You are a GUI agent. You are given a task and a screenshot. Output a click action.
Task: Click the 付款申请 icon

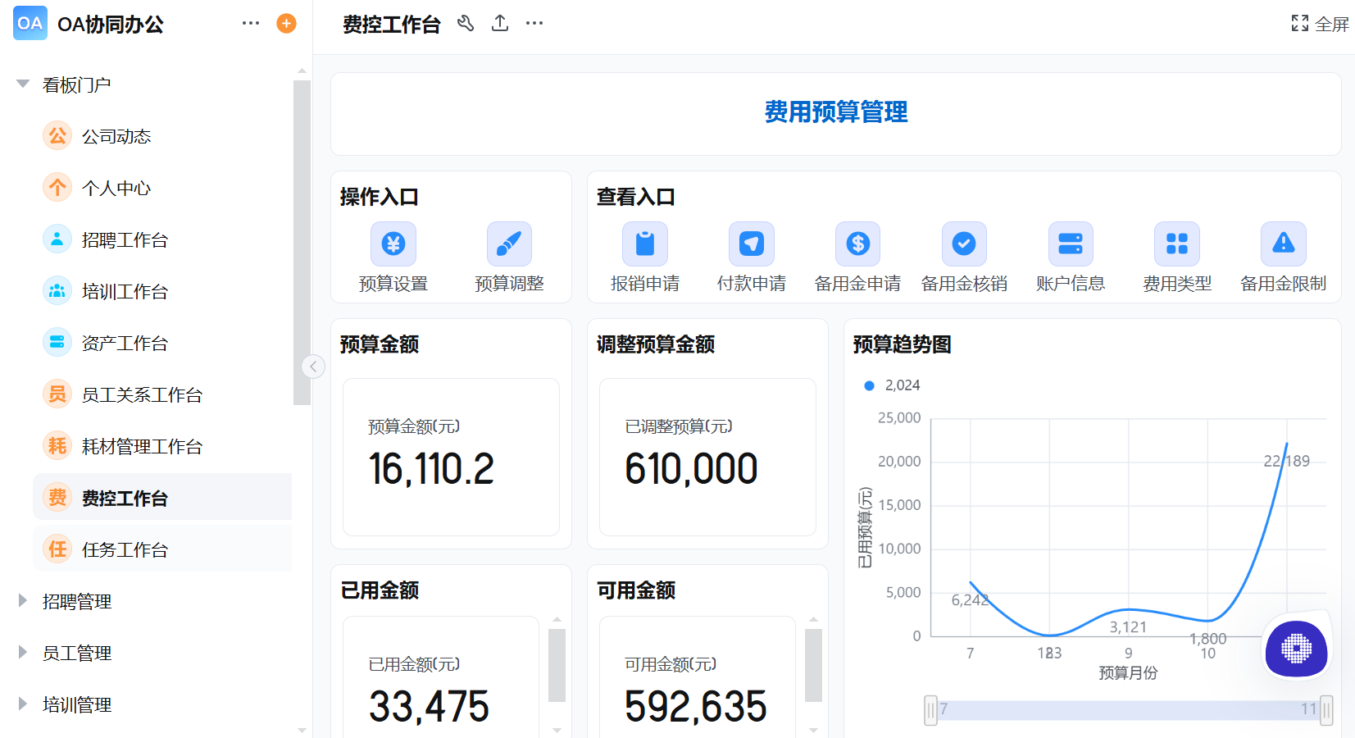click(751, 244)
